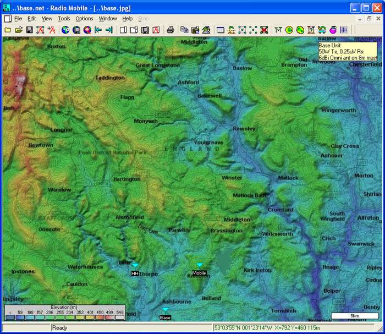Click the Chesterfield label on the map

point(365,64)
